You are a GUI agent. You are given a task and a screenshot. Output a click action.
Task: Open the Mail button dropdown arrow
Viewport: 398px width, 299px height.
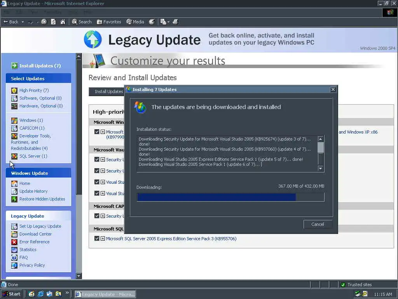168,22
